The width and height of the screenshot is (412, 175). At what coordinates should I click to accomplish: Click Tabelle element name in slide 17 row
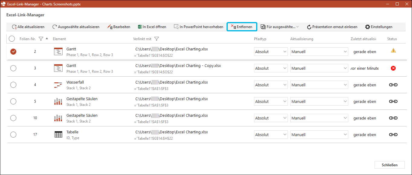[72, 132]
